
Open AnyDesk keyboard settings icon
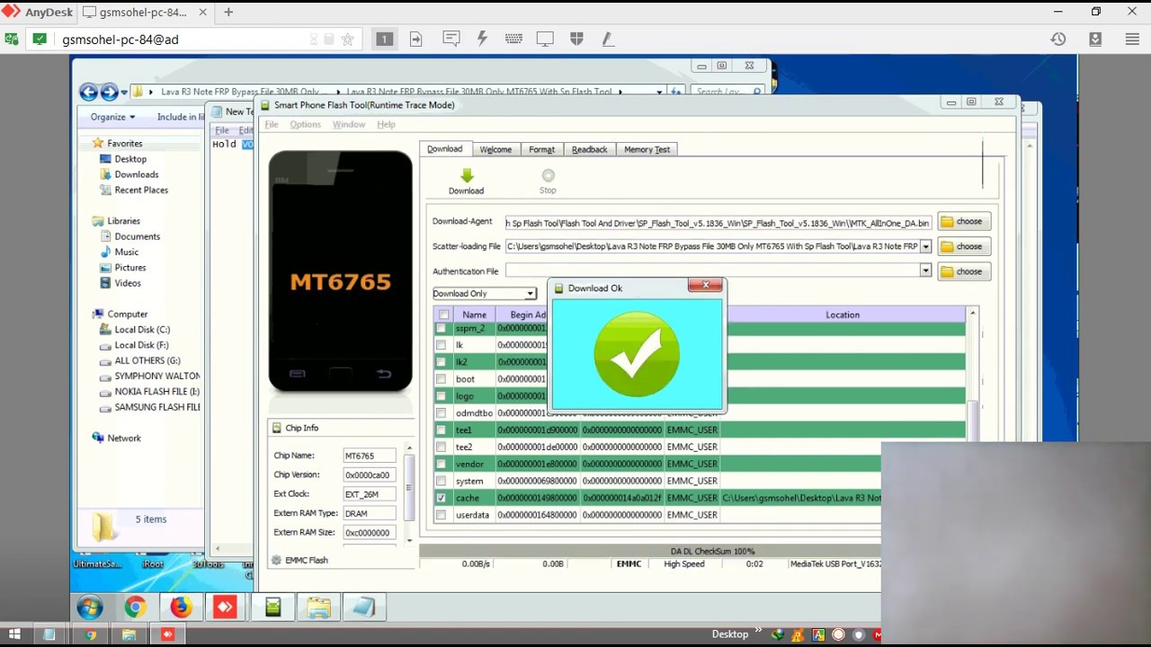click(x=513, y=39)
